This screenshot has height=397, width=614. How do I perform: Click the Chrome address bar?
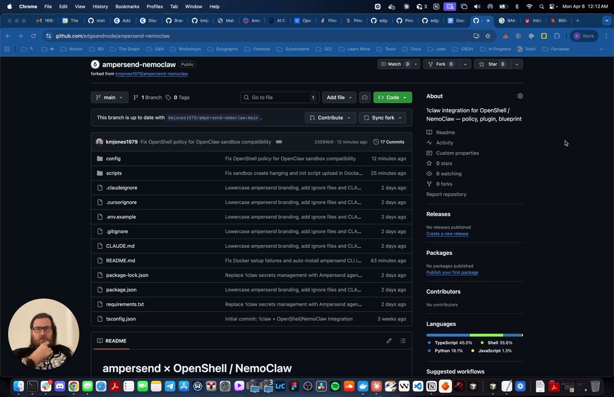pos(258,36)
